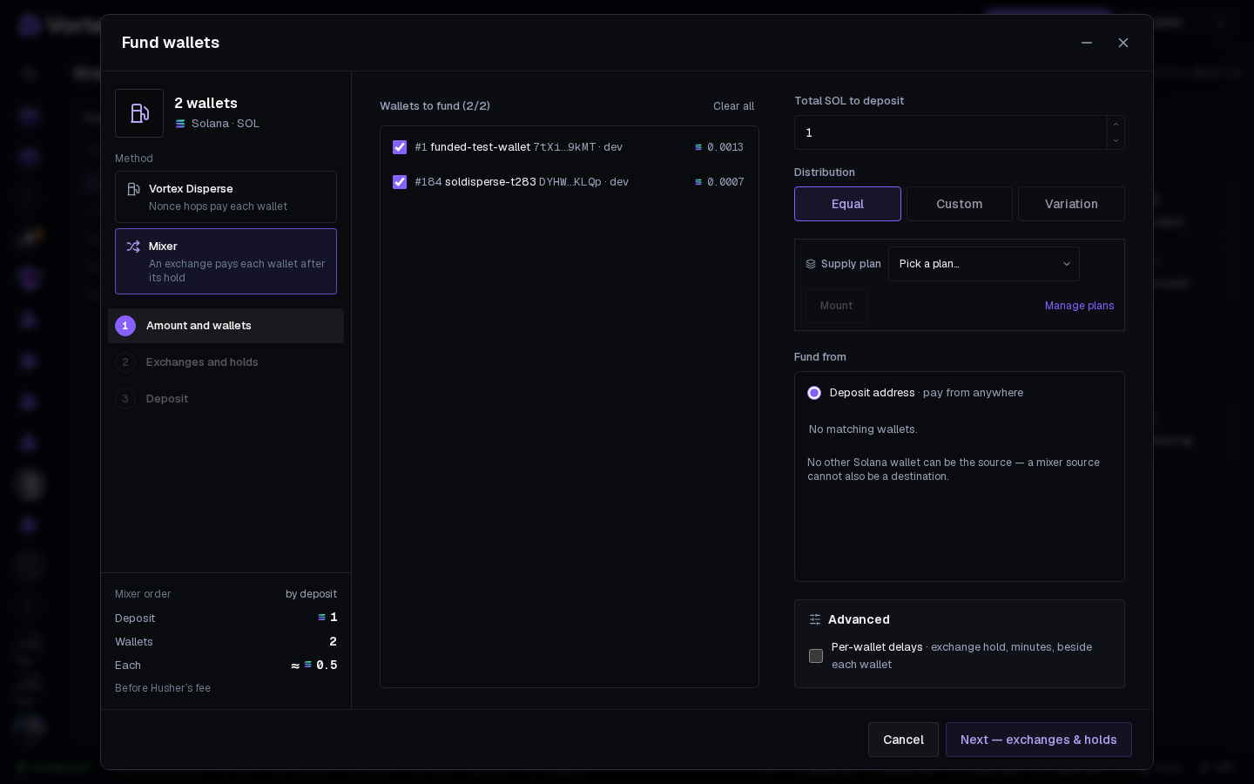Select the Mixer method option
Viewport: 1254px width, 784px height.
tap(226, 261)
